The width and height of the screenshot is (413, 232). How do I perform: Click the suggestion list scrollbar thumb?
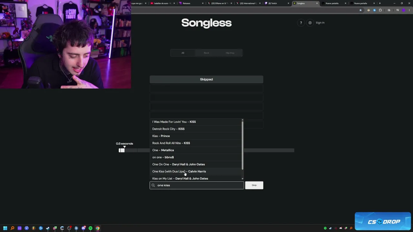(x=242, y=145)
